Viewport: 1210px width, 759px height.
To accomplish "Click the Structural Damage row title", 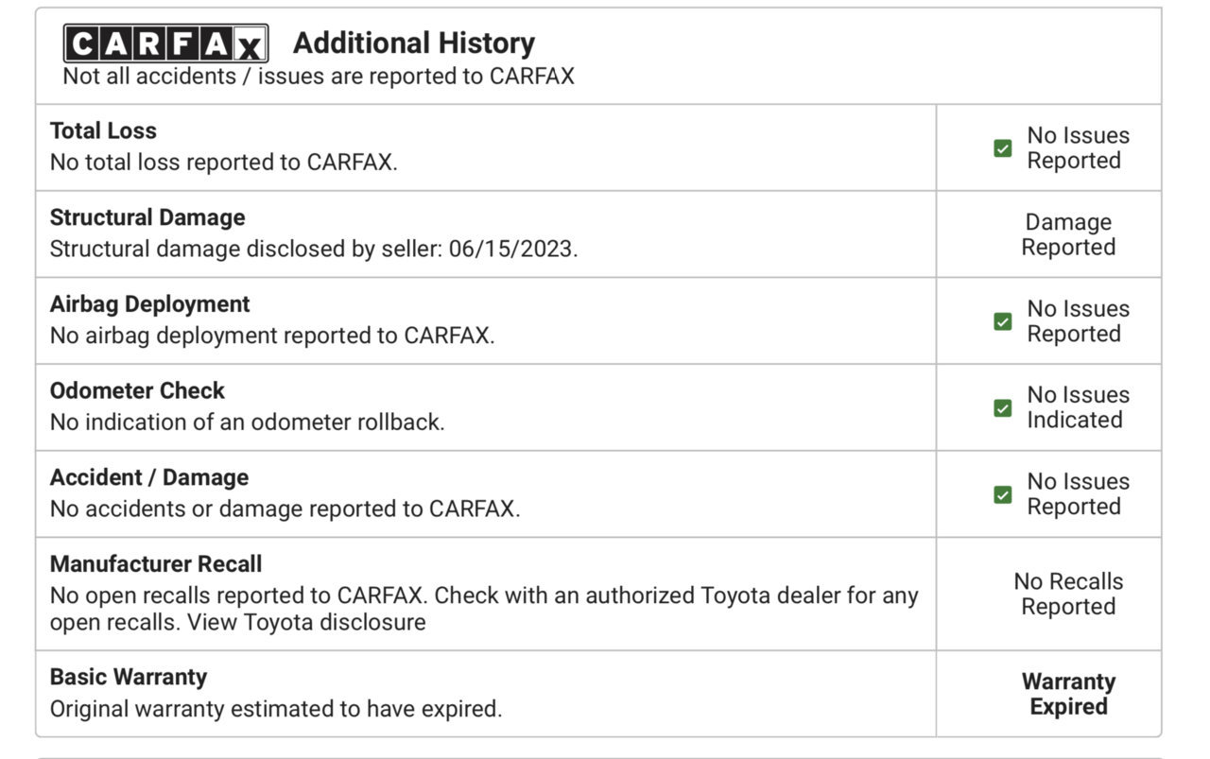I will click(x=147, y=217).
